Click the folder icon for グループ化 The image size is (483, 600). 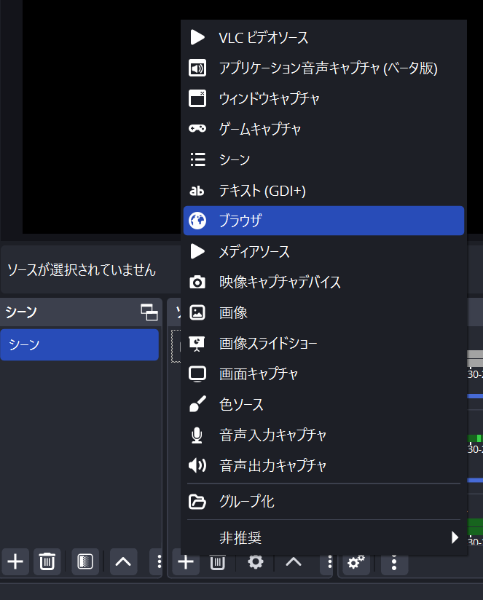point(197,502)
